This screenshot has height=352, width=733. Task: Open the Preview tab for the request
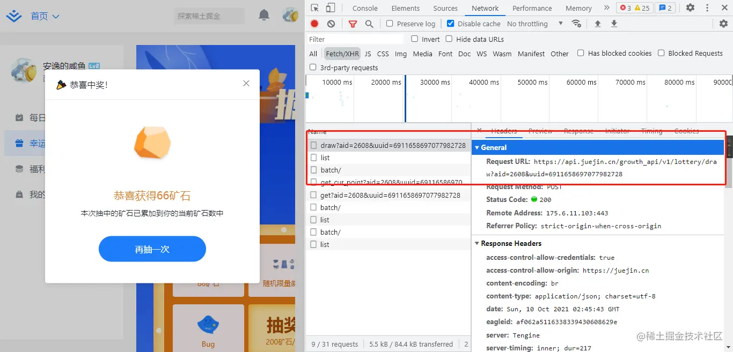540,131
